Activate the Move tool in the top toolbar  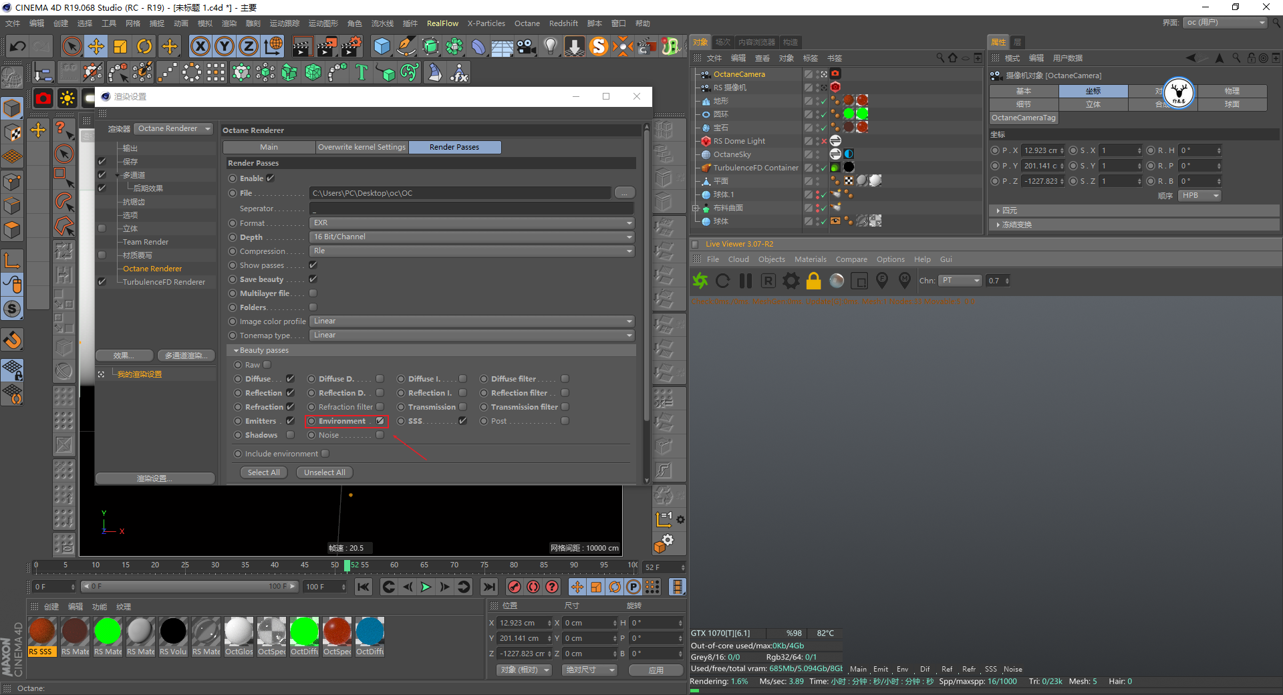pyautogui.click(x=96, y=46)
